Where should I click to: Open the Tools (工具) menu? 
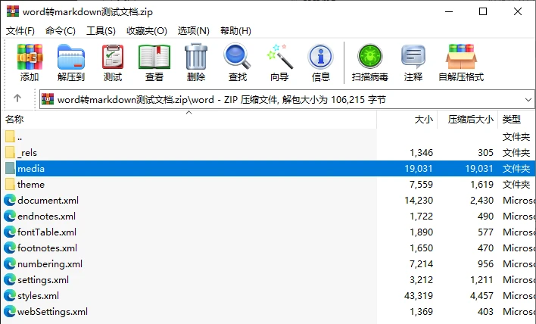(101, 31)
